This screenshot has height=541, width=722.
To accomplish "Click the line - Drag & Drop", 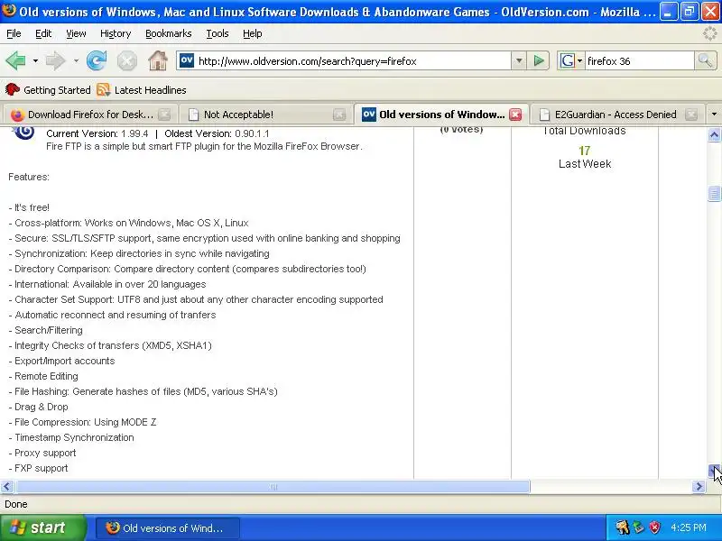I will pyautogui.click(x=38, y=408).
